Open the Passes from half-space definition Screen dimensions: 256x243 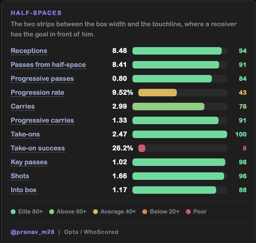(48, 65)
